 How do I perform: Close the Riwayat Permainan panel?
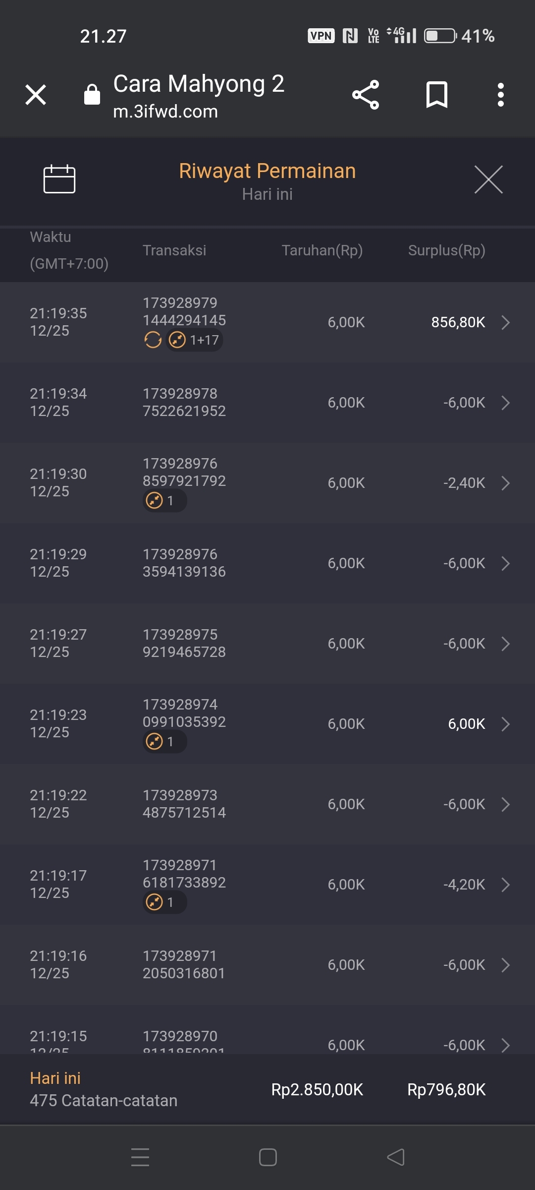point(488,179)
